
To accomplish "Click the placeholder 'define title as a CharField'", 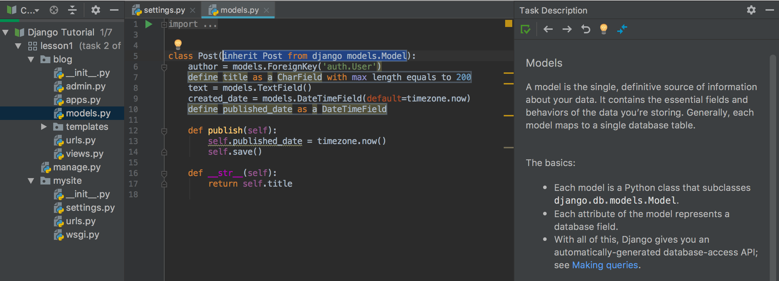I will pyautogui.click(x=330, y=77).
